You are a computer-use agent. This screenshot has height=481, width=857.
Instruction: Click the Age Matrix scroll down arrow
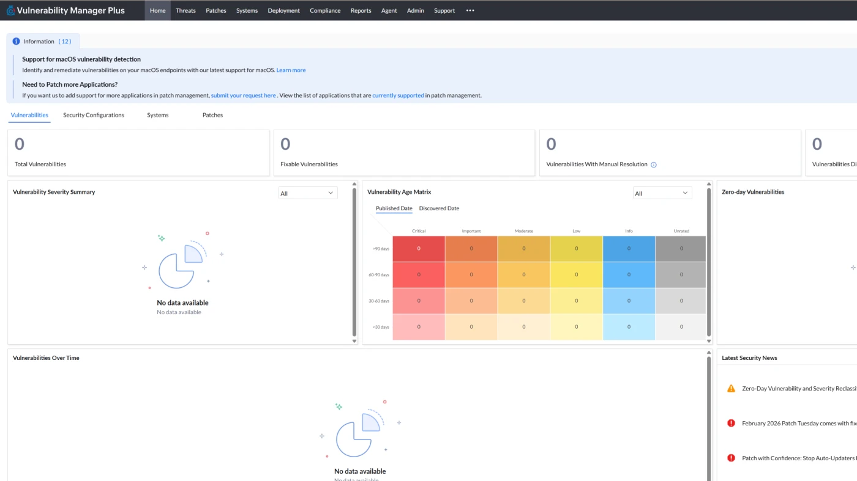tap(709, 341)
